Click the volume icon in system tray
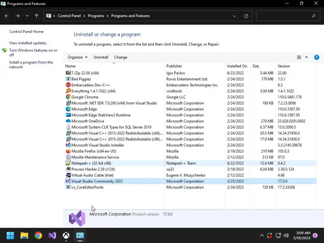This screenshot has width=324, height=243. 286,235
